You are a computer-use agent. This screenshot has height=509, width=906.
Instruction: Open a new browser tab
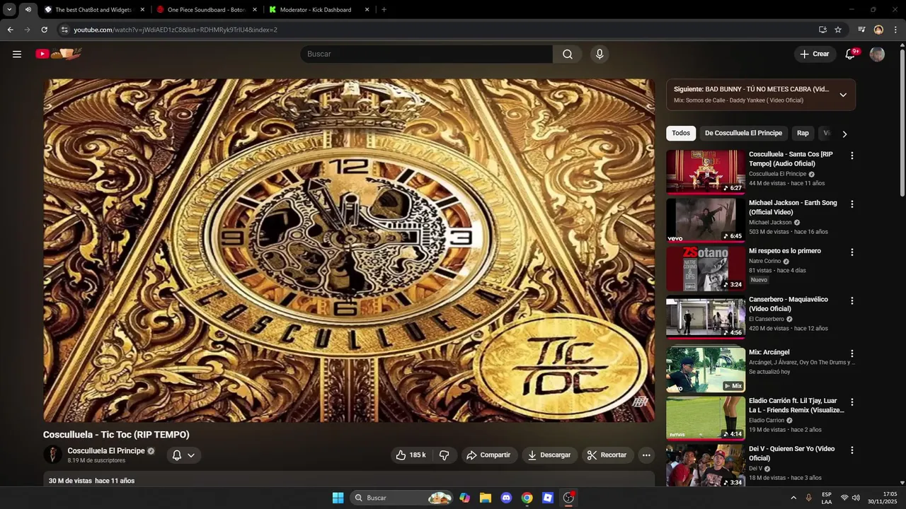click(384, 10)
